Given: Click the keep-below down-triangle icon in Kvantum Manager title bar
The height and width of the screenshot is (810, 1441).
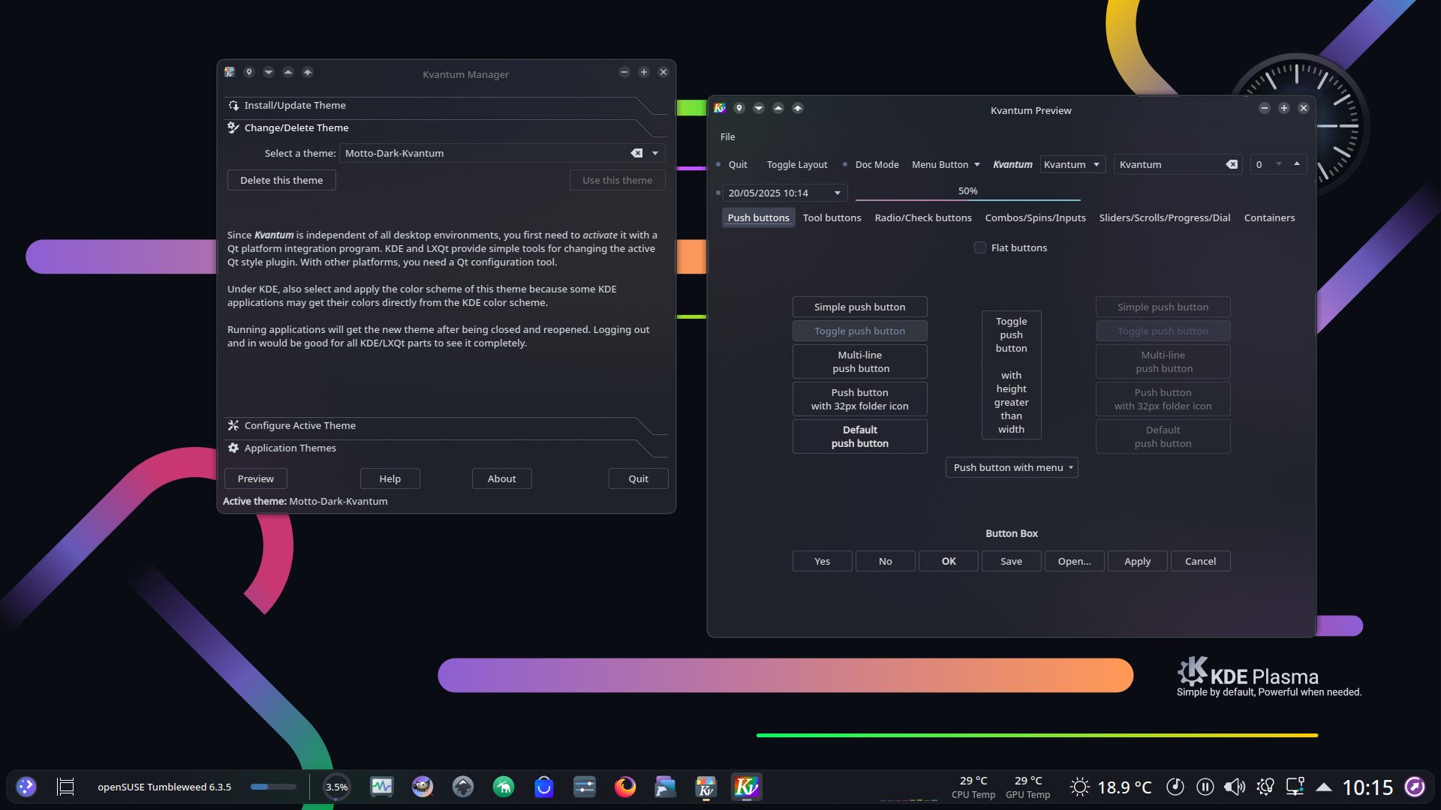Looking at the screenshot, I should [x=269, y=72].
